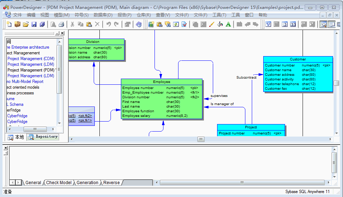Click the Save diskette icon
Viewport: 343px width, 197px height.
pos(34,24)
